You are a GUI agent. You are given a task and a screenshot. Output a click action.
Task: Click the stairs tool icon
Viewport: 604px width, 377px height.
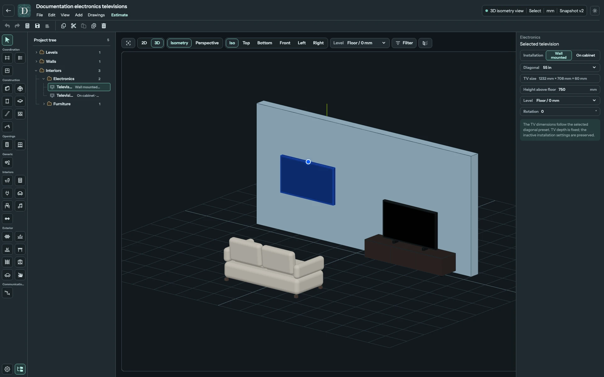point(7,114)
